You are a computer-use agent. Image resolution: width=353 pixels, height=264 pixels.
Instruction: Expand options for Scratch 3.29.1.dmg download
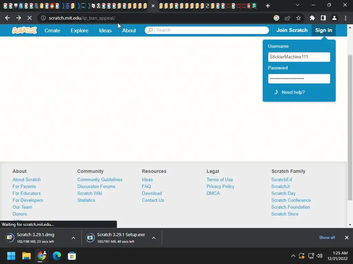point(73,238)
